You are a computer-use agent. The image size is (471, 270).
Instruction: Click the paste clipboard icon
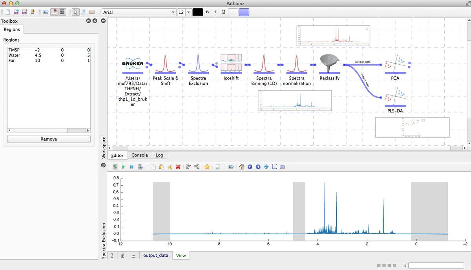coord(161,167)
